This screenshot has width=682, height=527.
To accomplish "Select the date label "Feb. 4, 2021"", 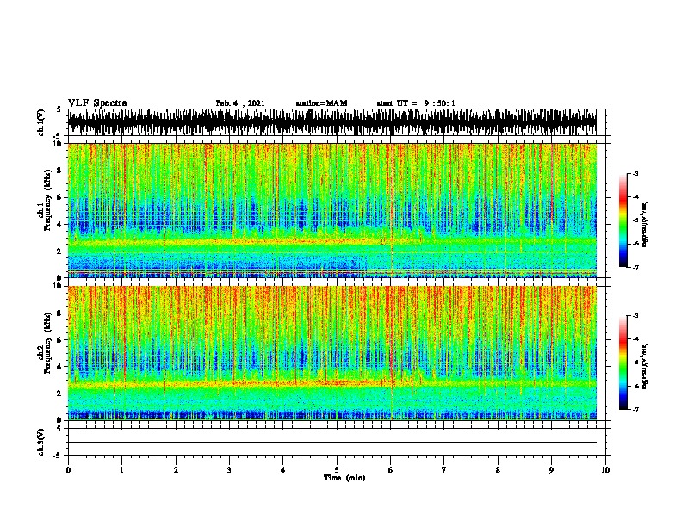I will point(240,103).
